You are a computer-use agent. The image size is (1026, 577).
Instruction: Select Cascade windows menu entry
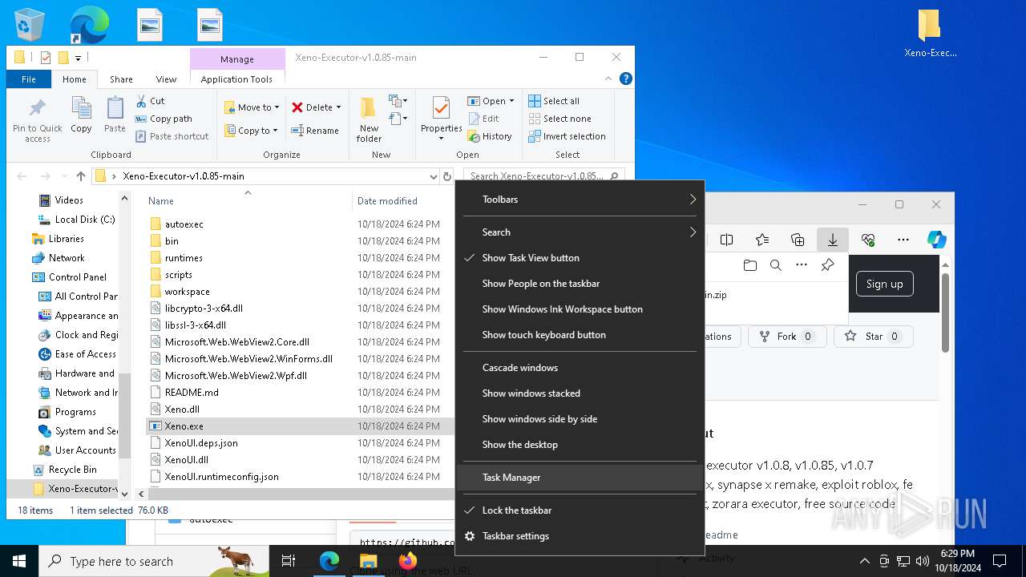tap(580, 368)
